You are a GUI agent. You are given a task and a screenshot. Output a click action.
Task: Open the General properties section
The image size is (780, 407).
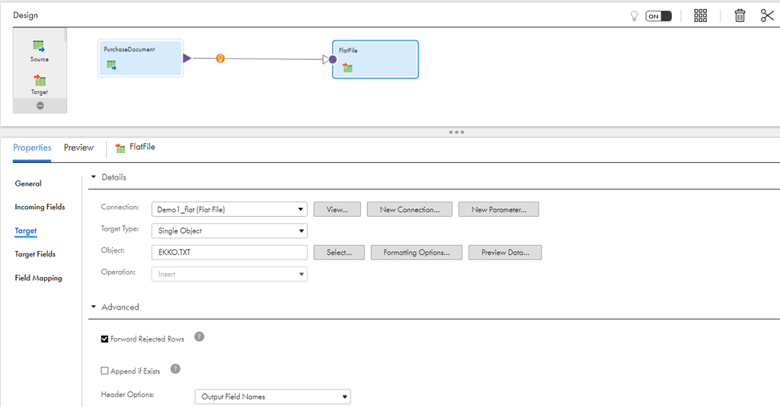(28, 183)
